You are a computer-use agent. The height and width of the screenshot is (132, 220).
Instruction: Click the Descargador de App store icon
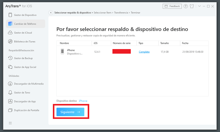tap(10, 101)
